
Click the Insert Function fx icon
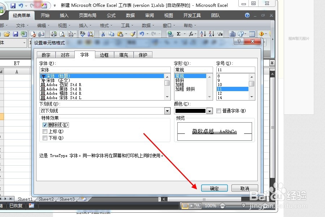pos(191,34)
